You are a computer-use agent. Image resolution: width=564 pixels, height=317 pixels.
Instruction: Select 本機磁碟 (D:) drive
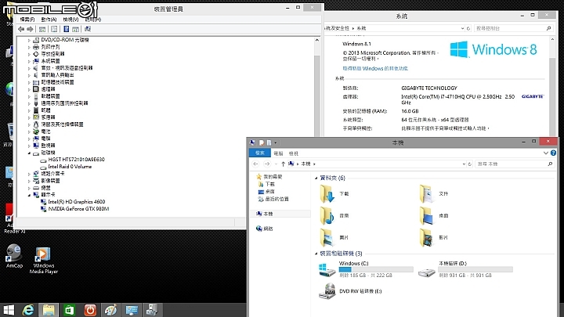coord(465,269)
